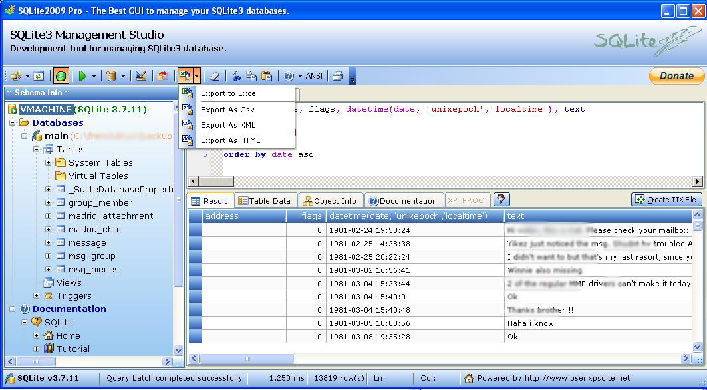The width and height of the screenshot is (707, 390).
Task: Choose Export As HTML menu entry
Action: click(x=237, y=140)
